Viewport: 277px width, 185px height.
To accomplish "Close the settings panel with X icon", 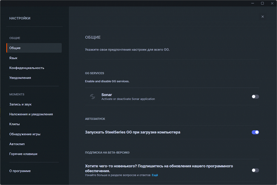I will (x=262, y=17).
